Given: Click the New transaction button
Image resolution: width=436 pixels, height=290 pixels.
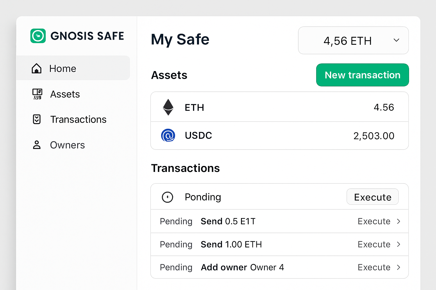Looking at the screenshot, I should click(x=362, y=75).
